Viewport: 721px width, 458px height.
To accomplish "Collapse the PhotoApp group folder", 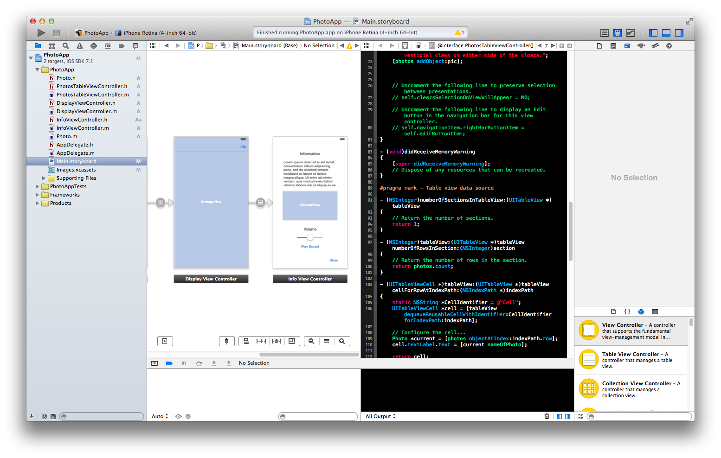I will tap(38, 70).
